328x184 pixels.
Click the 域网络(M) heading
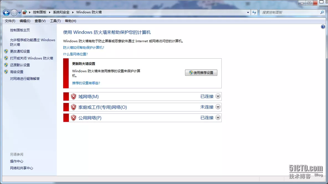88,96
